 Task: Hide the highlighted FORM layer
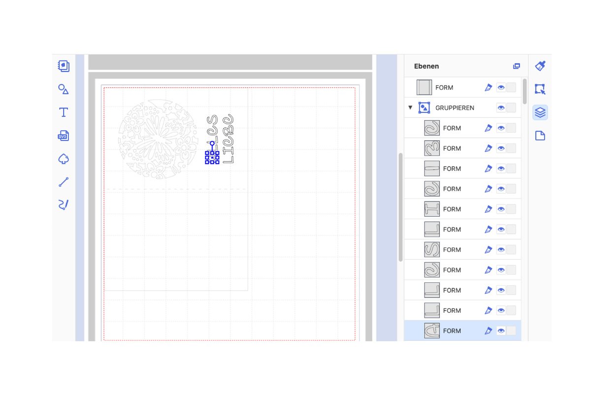click(x=501, y=331)
